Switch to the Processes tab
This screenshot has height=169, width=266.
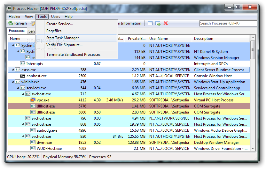(17, 31)
